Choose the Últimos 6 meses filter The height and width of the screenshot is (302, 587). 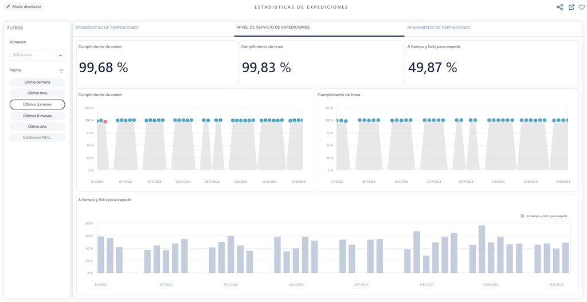[37, 115]
